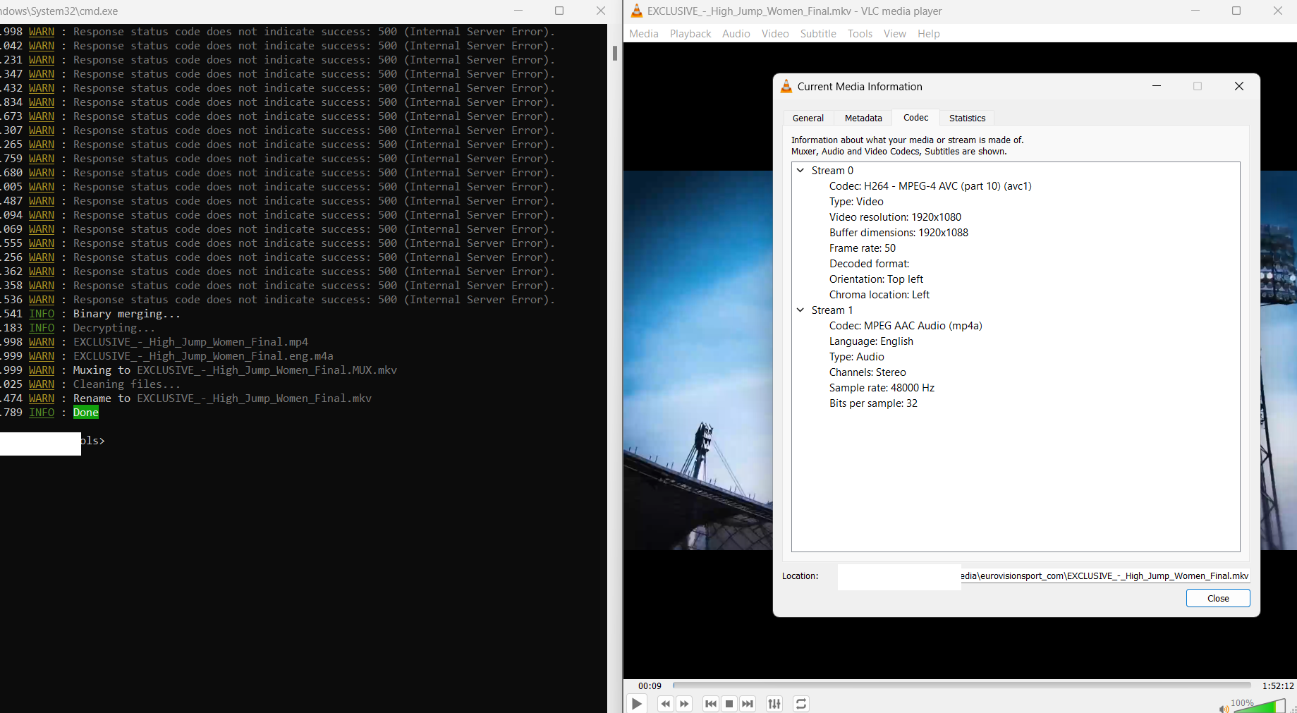Mute audio via speaker icon

[1224, 708]
